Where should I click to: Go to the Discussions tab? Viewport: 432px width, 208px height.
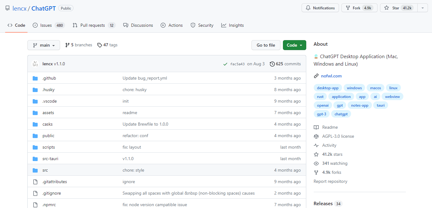point(138,25)
